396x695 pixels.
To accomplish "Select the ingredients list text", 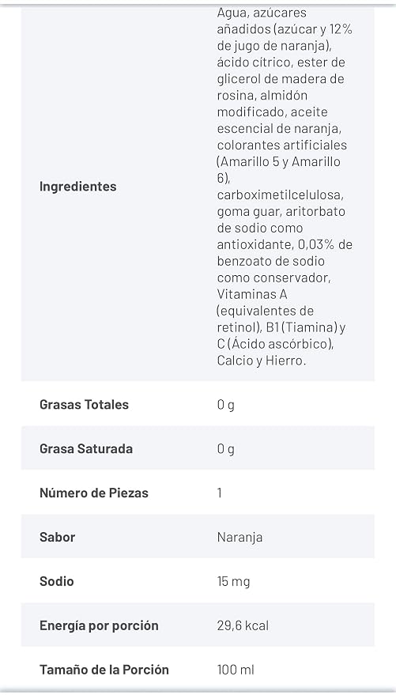I will click(285, 187).
